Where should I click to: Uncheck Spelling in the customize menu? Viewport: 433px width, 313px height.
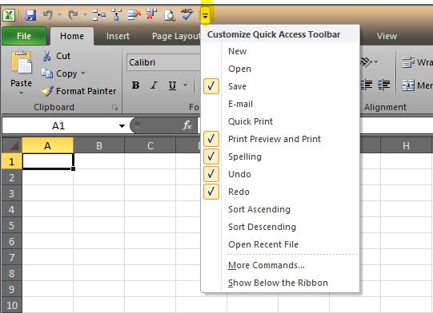coord(211,156)
